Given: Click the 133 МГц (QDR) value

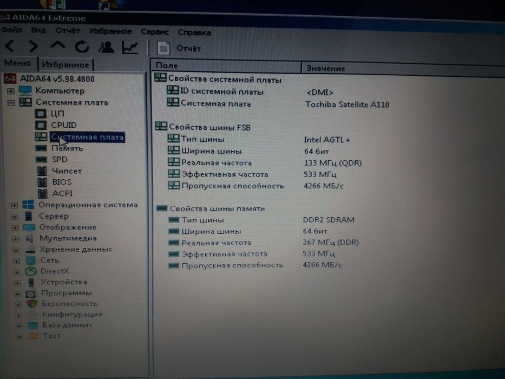Looking at the screenshot, I should point(333,163).
